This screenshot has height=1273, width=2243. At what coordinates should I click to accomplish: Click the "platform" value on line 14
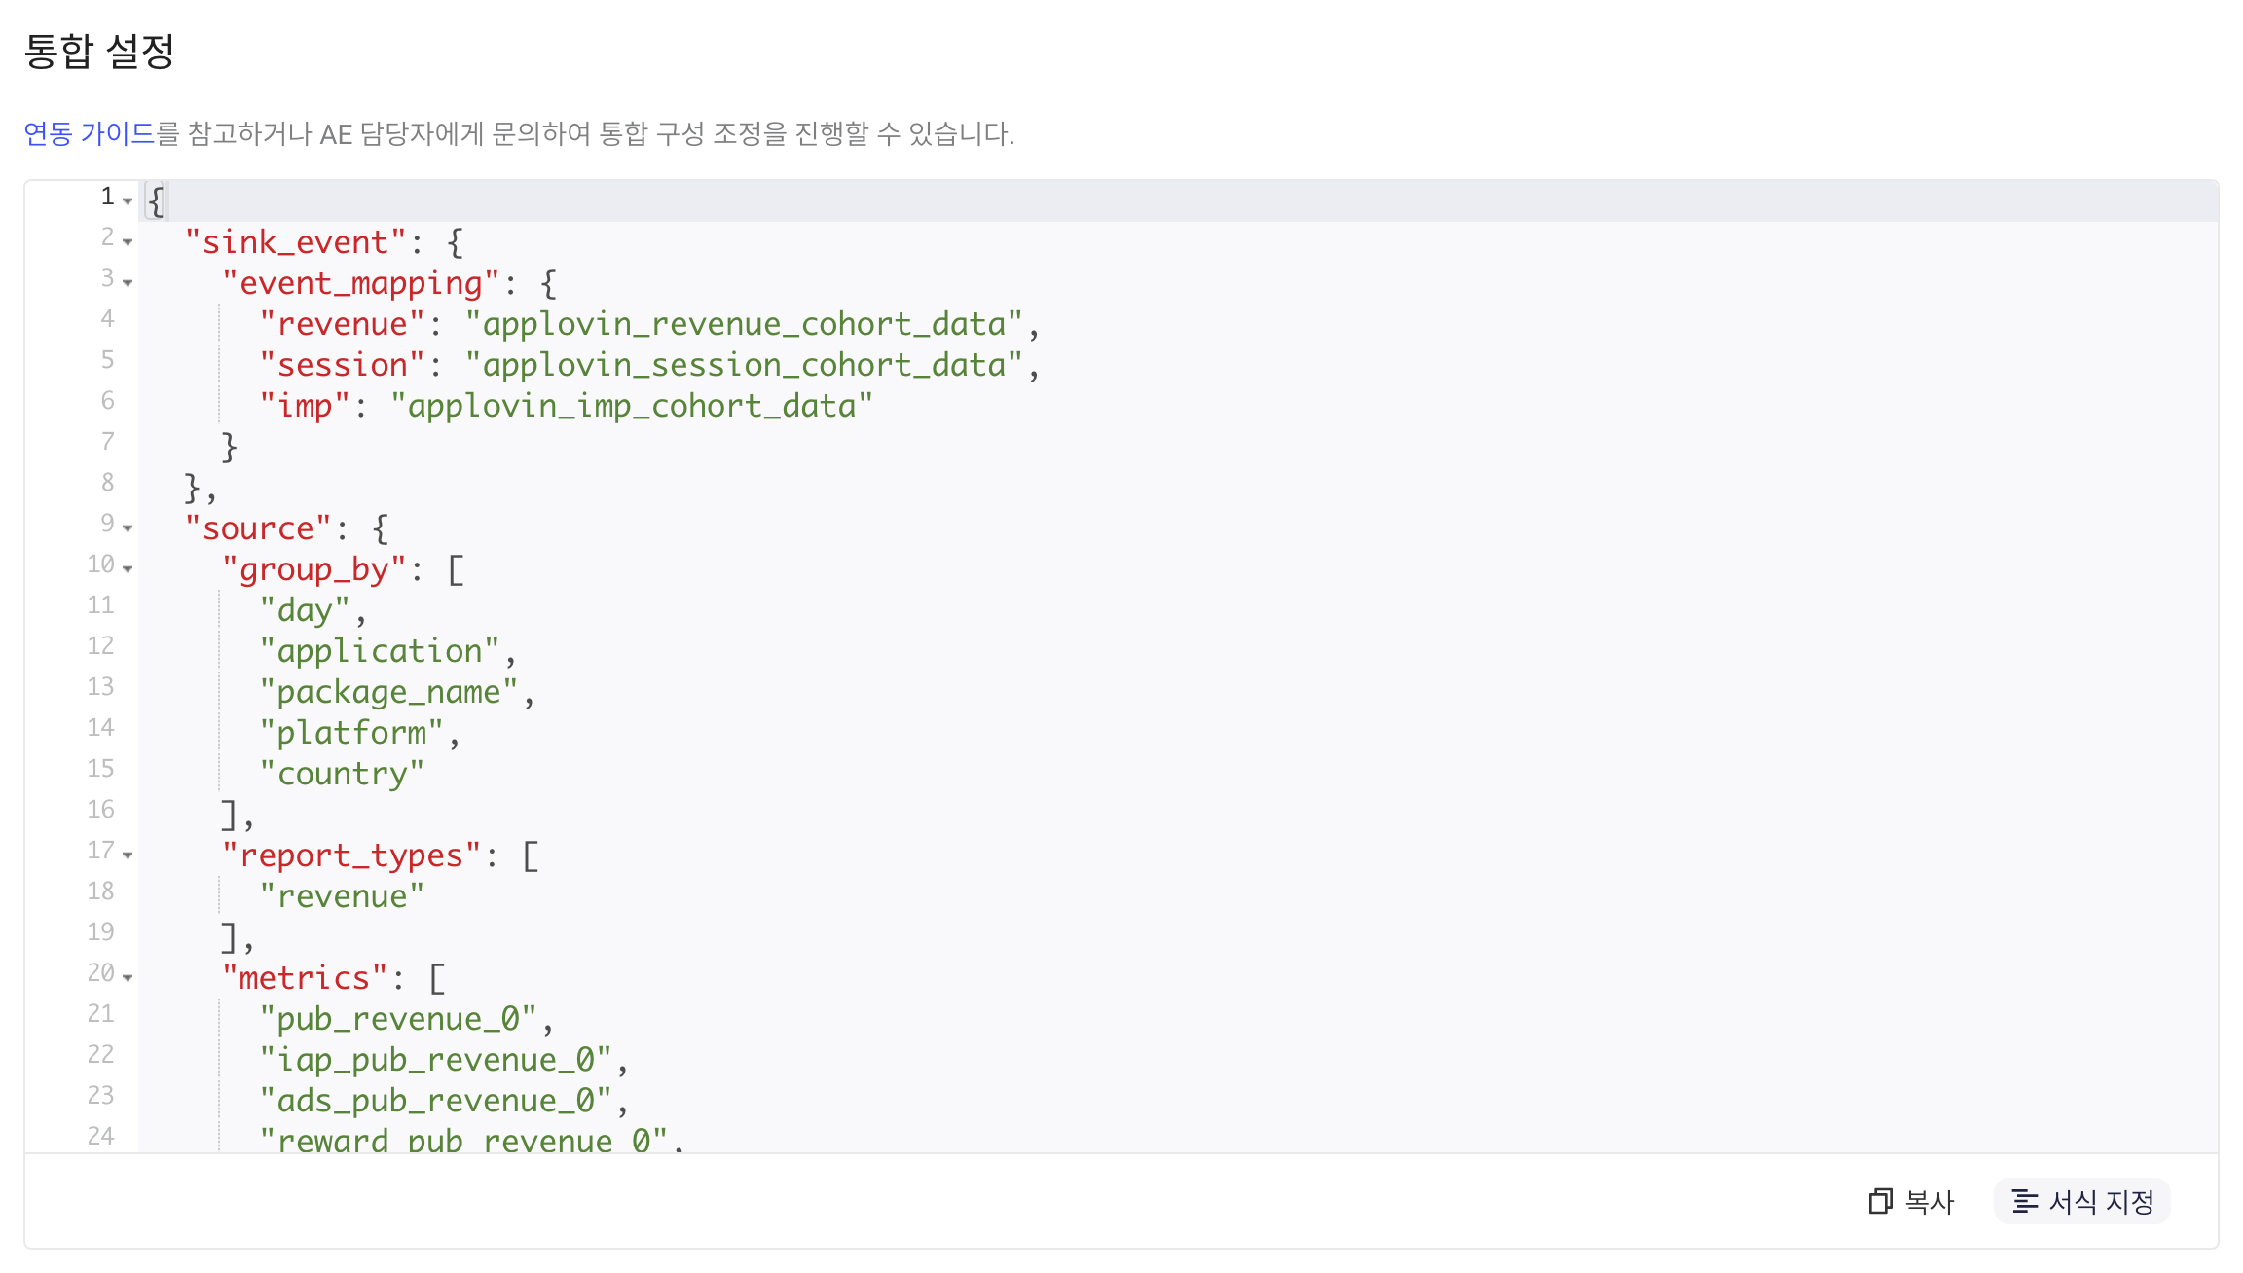point(351,732)
